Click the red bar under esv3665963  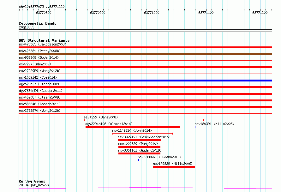coord(139,140)
